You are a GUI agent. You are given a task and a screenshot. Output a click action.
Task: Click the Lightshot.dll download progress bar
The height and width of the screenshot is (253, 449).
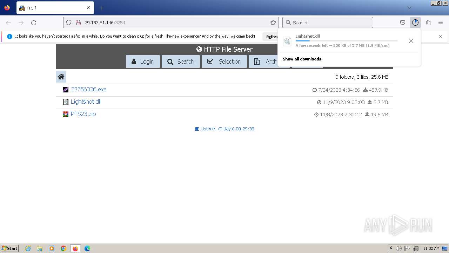pyautogui.click(x=347, y=41)
